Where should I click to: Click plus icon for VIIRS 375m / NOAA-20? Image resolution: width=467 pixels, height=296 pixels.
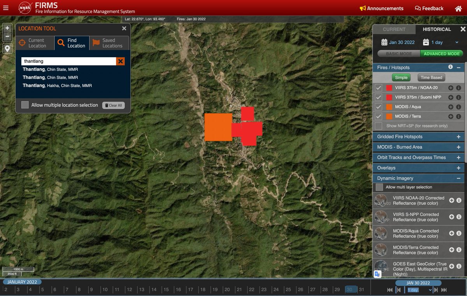(451, 88)
